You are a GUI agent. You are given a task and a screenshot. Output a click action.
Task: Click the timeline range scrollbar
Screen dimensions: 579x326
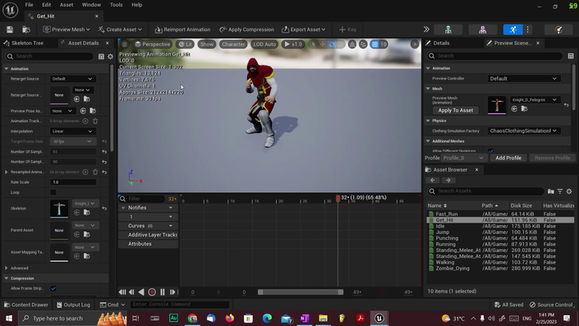click(301, 292)
